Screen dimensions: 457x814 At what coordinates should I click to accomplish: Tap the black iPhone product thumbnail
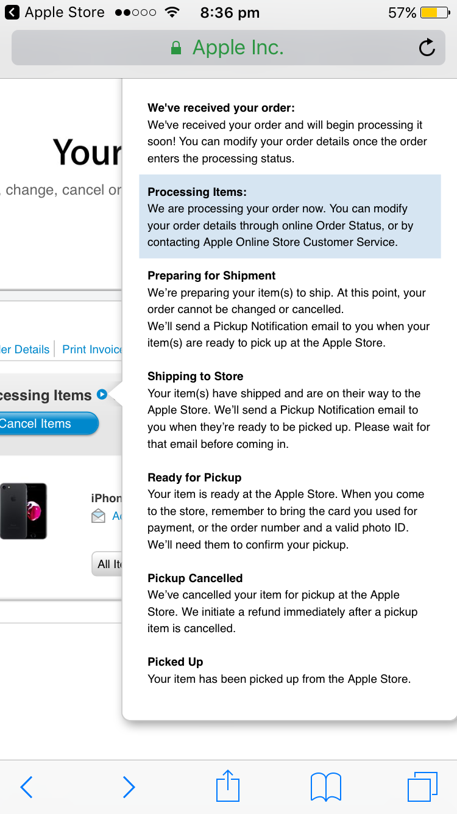tap(23, 511)
